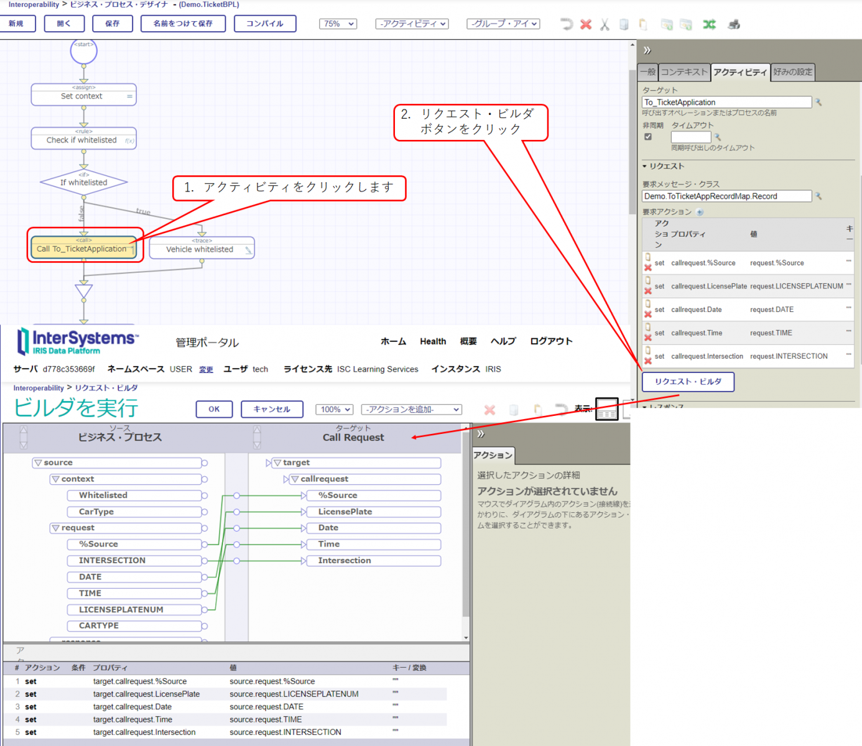The width and height of the screenshot is (862, 746).
Task: Click the リクエスト・ビルダ button
Action: pyautogui.click(x=688, y=382)
